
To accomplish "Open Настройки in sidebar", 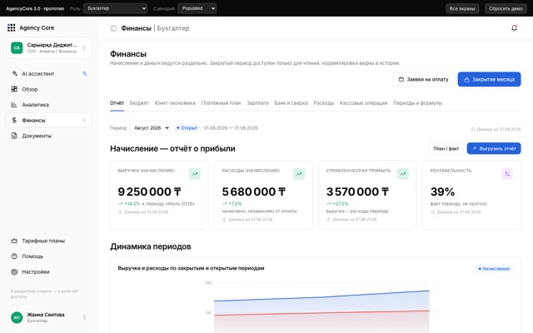I will tap(49, 272).
